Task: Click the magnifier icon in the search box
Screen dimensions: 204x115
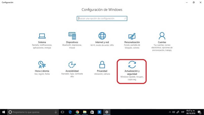Action: (125, 18)
